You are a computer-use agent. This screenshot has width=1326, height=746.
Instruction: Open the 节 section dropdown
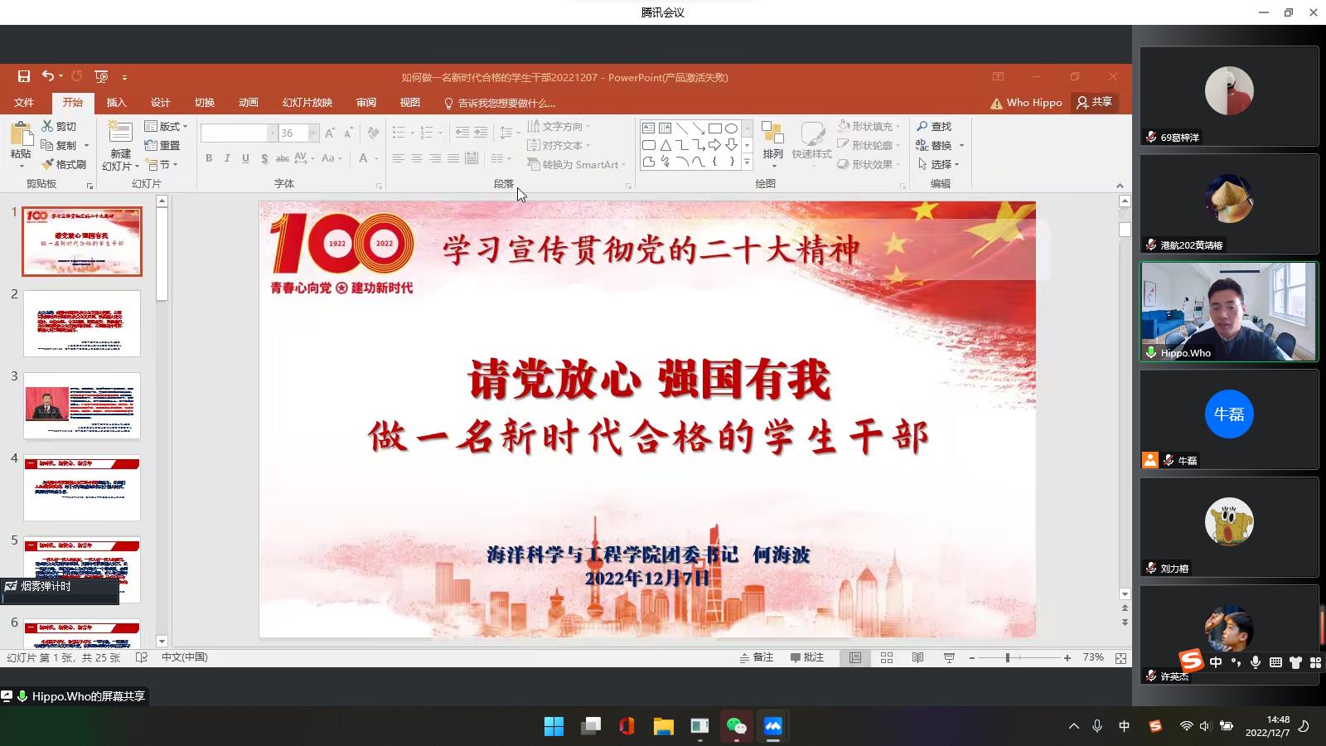pos(162,164)
